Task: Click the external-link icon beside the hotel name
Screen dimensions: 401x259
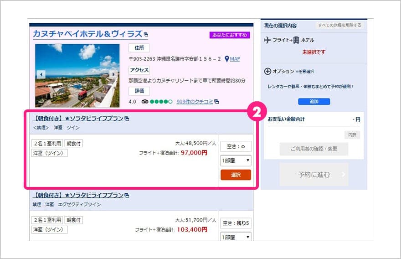Action: 146,34
